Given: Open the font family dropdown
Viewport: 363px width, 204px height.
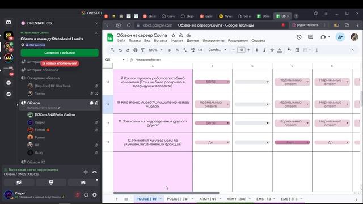Looking at the screenshot, I should (x=217, y=50).
